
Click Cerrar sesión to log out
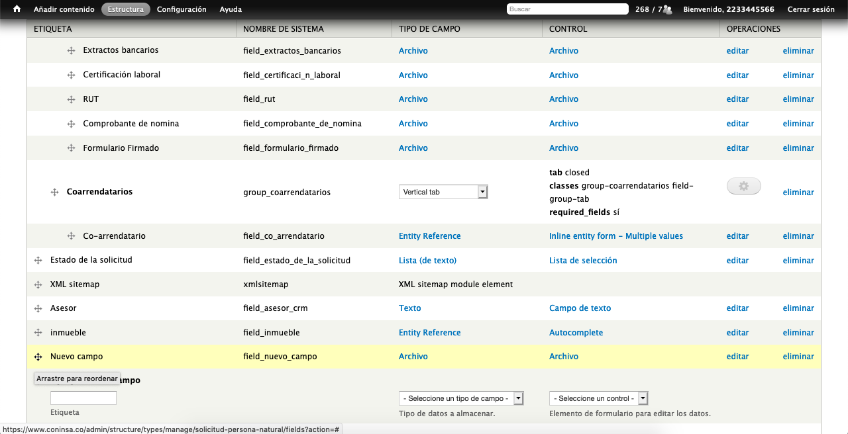pos(810,9)
